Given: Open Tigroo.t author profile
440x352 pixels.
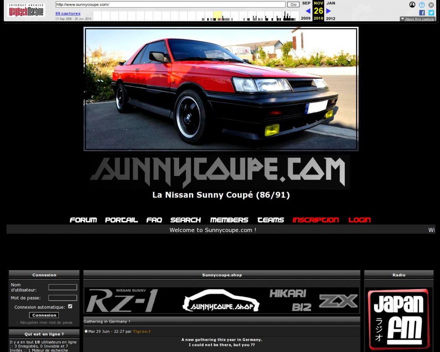Looking at the screenshot, I should (x=142, y=332).
